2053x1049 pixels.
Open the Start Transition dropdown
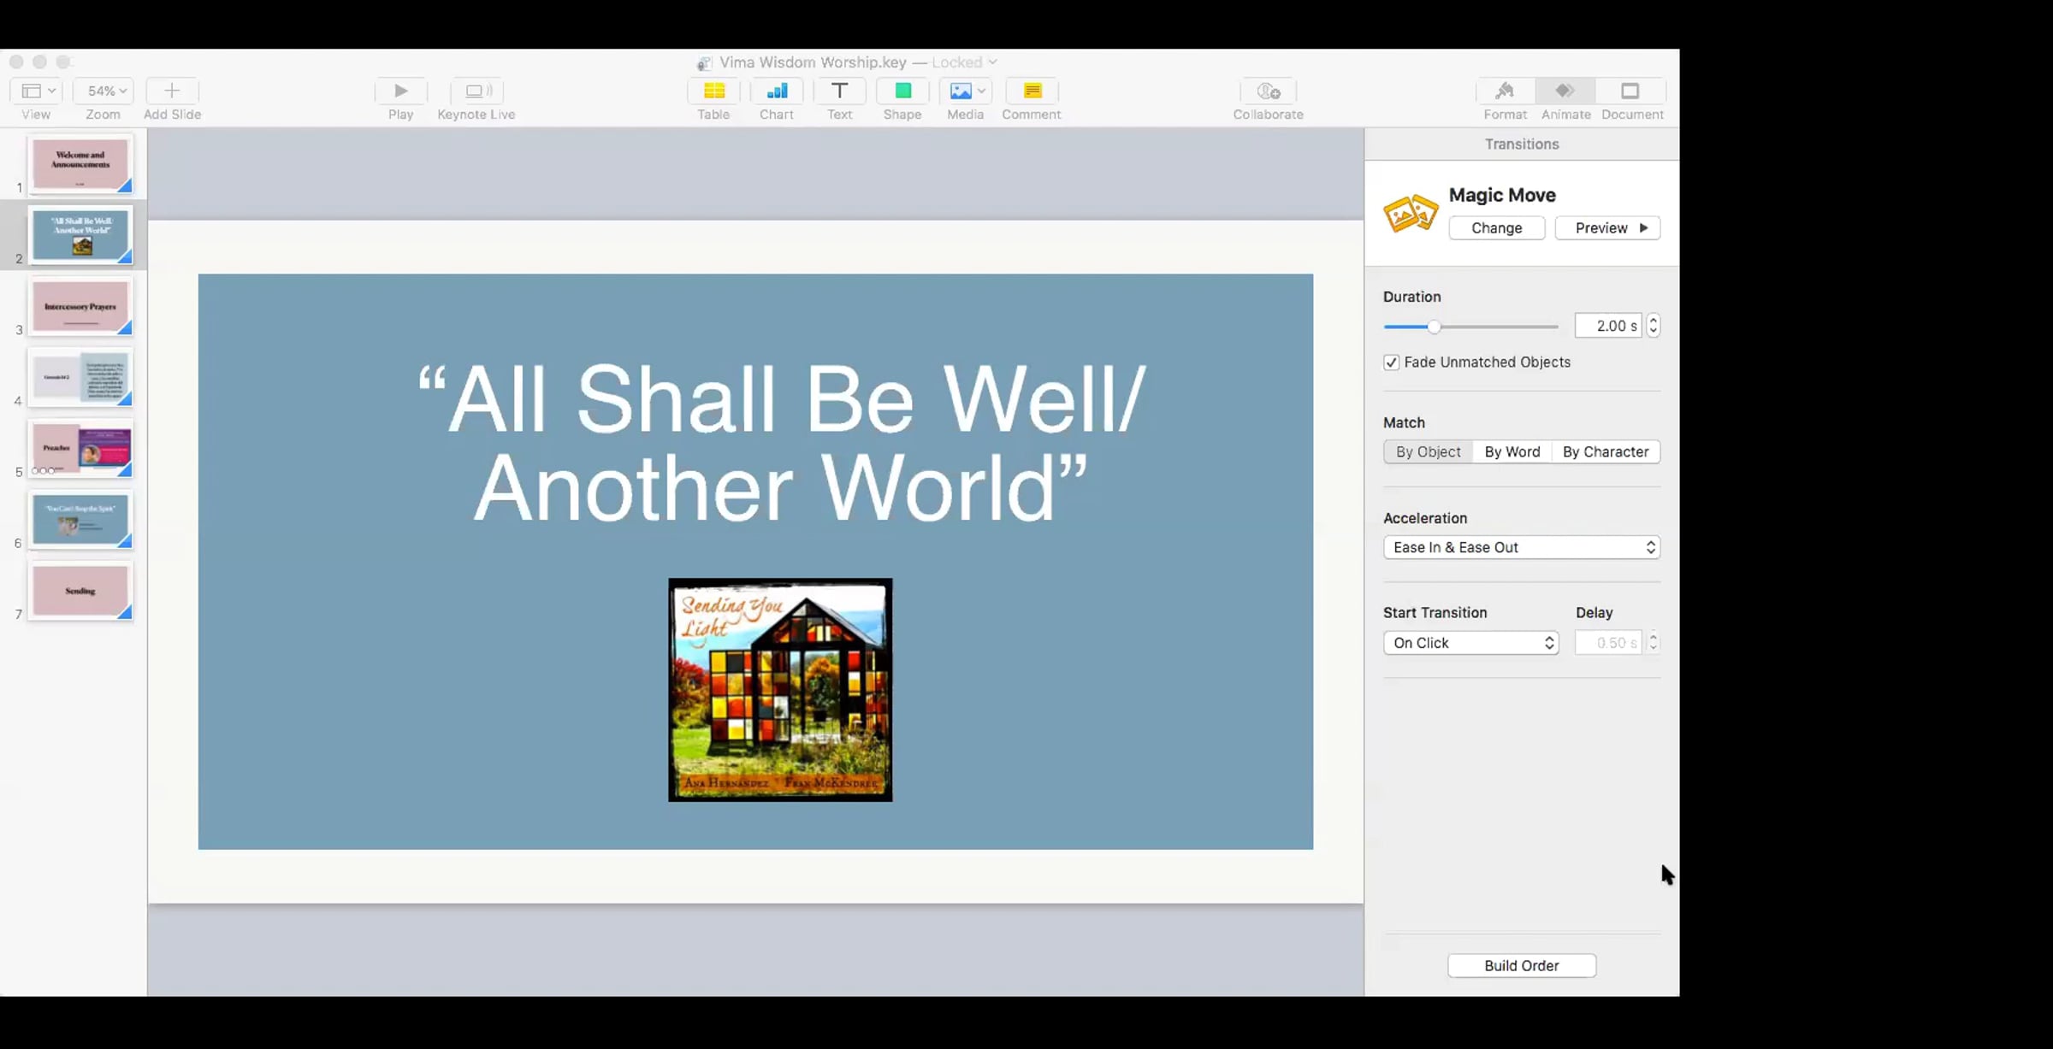(x=1470, y=643)
